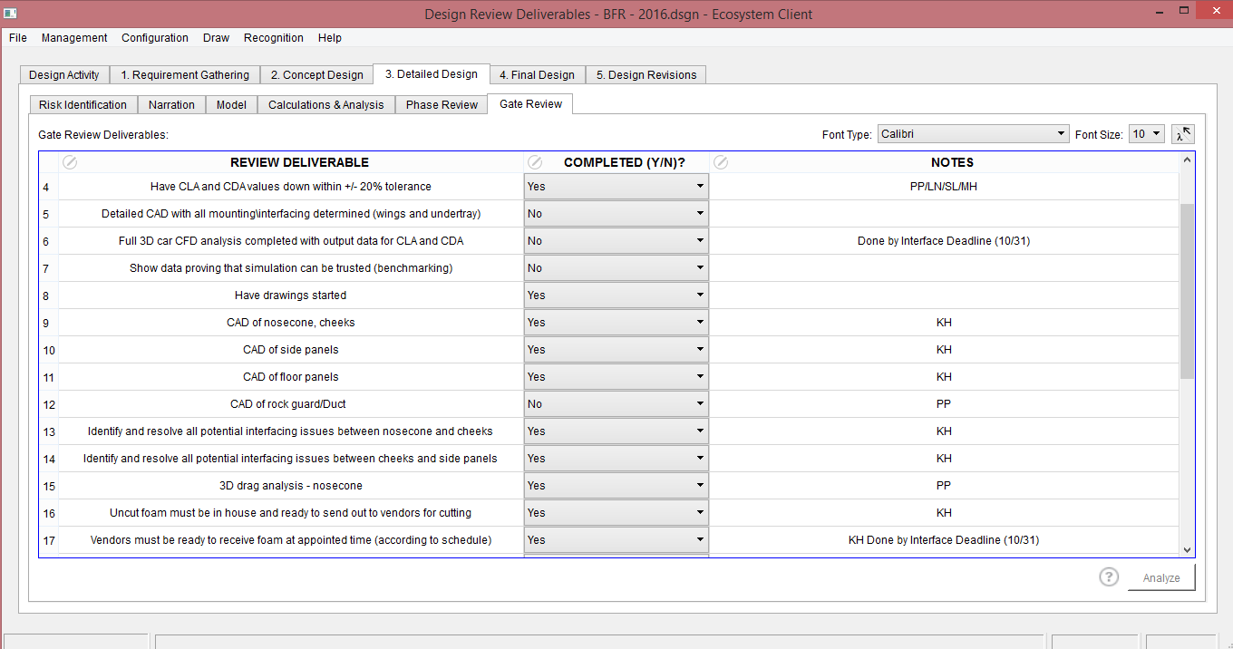Open the Recognition menu
Image resolution: width=1233 pixels, height=649 pixels.
274,38
